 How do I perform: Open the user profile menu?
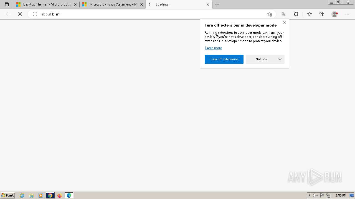point(335,14)
